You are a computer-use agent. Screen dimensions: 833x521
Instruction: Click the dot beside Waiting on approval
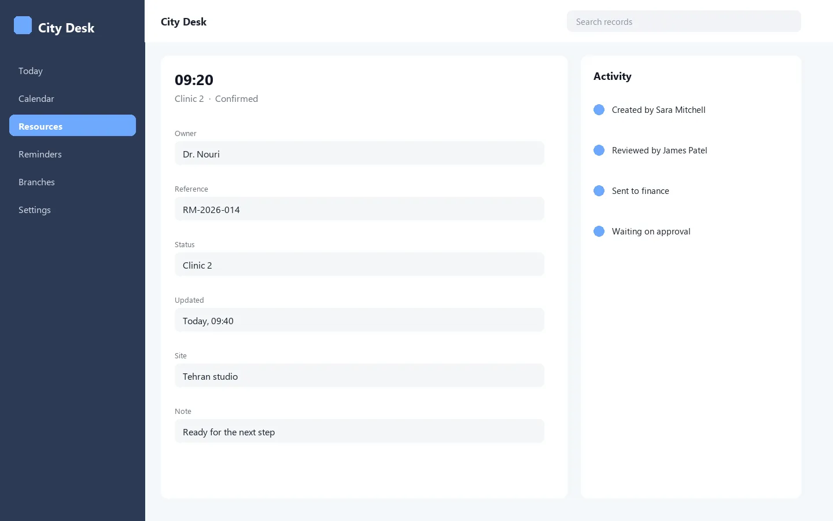click(599, 232)
